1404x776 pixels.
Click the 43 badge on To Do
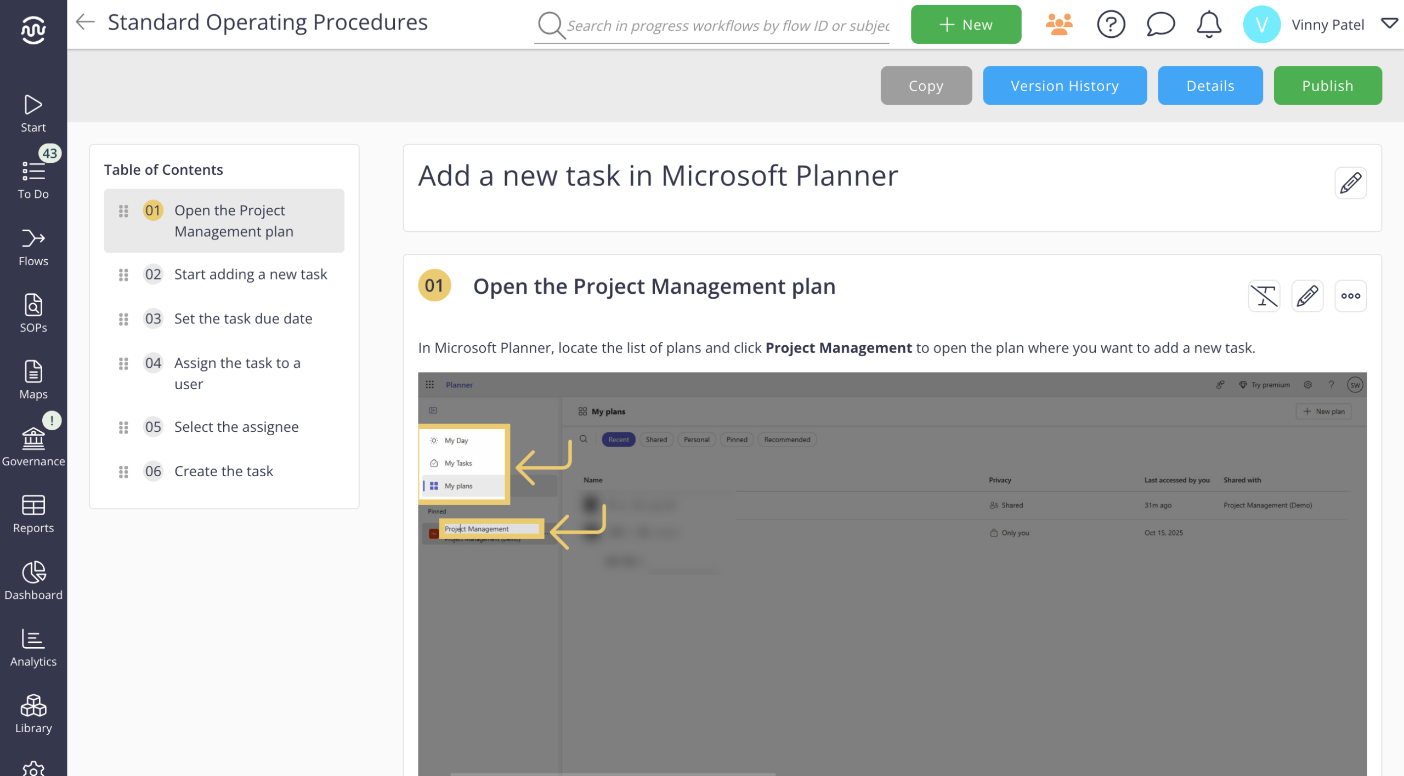(x=50, y=153)
